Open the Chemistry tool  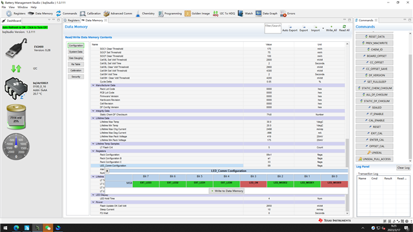pyautogui.click(x=145, y=14)
